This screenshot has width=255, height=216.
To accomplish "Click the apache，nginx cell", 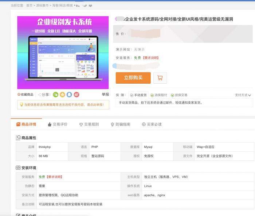I will tap(198, 195).
